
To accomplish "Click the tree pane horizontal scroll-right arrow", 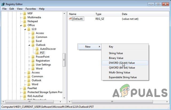I will point(60,102).
